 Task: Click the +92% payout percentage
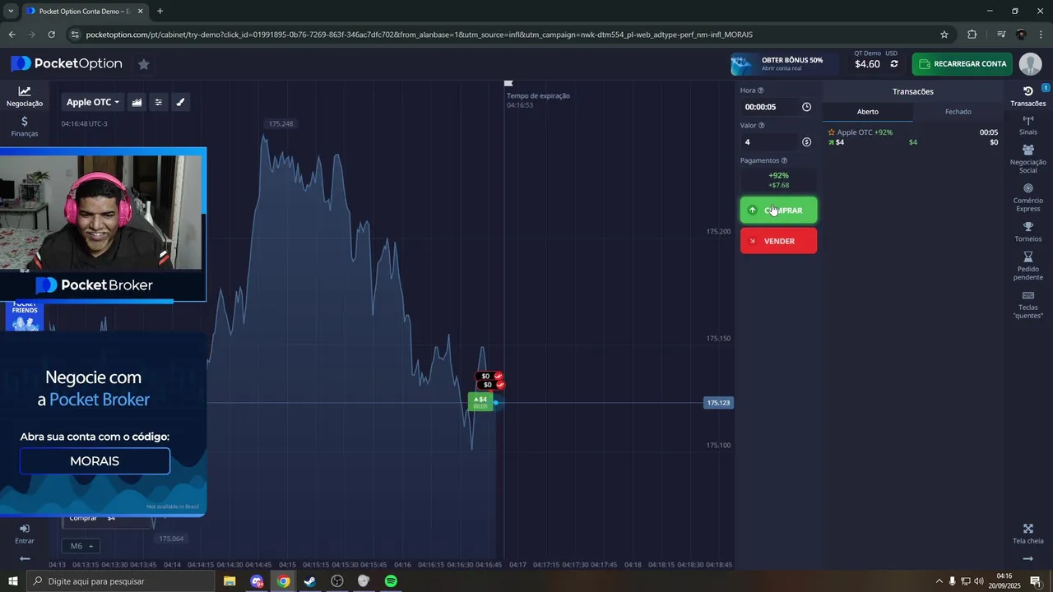pyautogui.click(x=778, y=175)
